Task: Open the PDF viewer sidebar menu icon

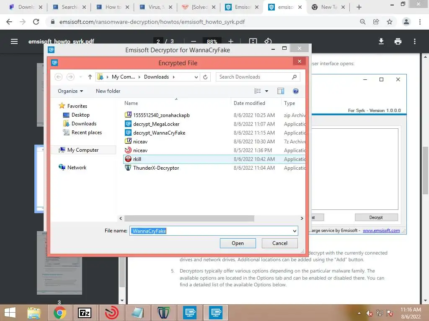Action: point(14,41)
